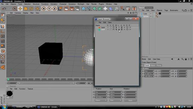Select the orange Layer in Layer Browser
Viewport: 193px width, 109px height.
[x=103, y=28]
